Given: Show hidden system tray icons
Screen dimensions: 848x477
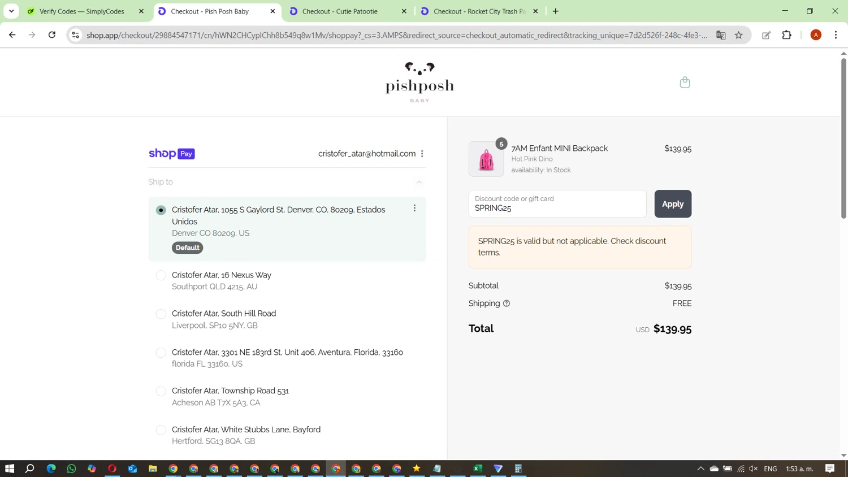Looking at the screenshot, I should [x=700, y=469].
